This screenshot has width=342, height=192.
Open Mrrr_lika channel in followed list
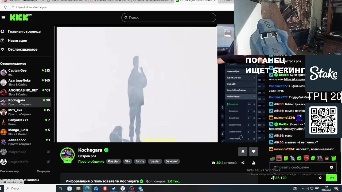[25, 112]
